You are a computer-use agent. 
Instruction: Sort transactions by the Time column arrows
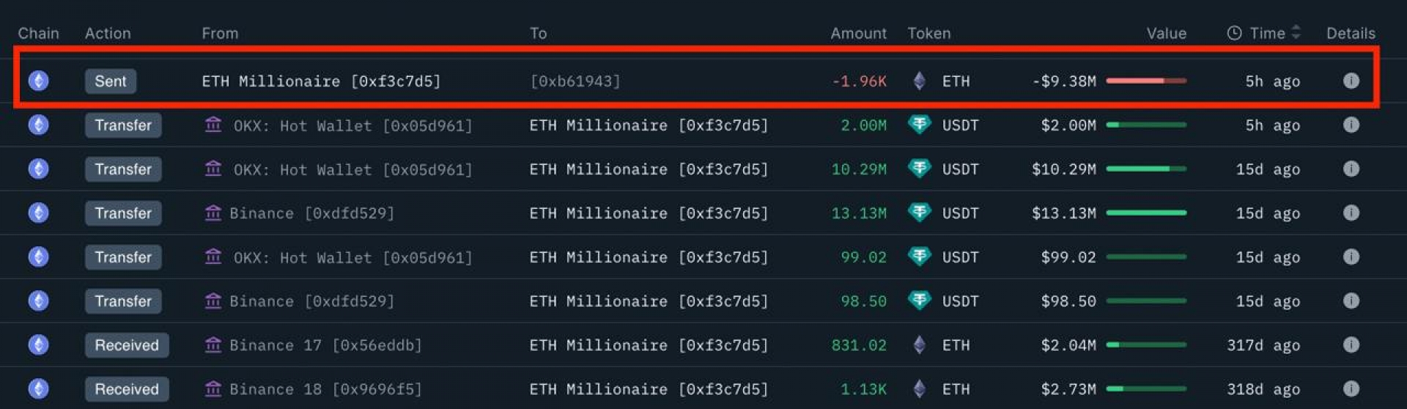pos(1296,32)
